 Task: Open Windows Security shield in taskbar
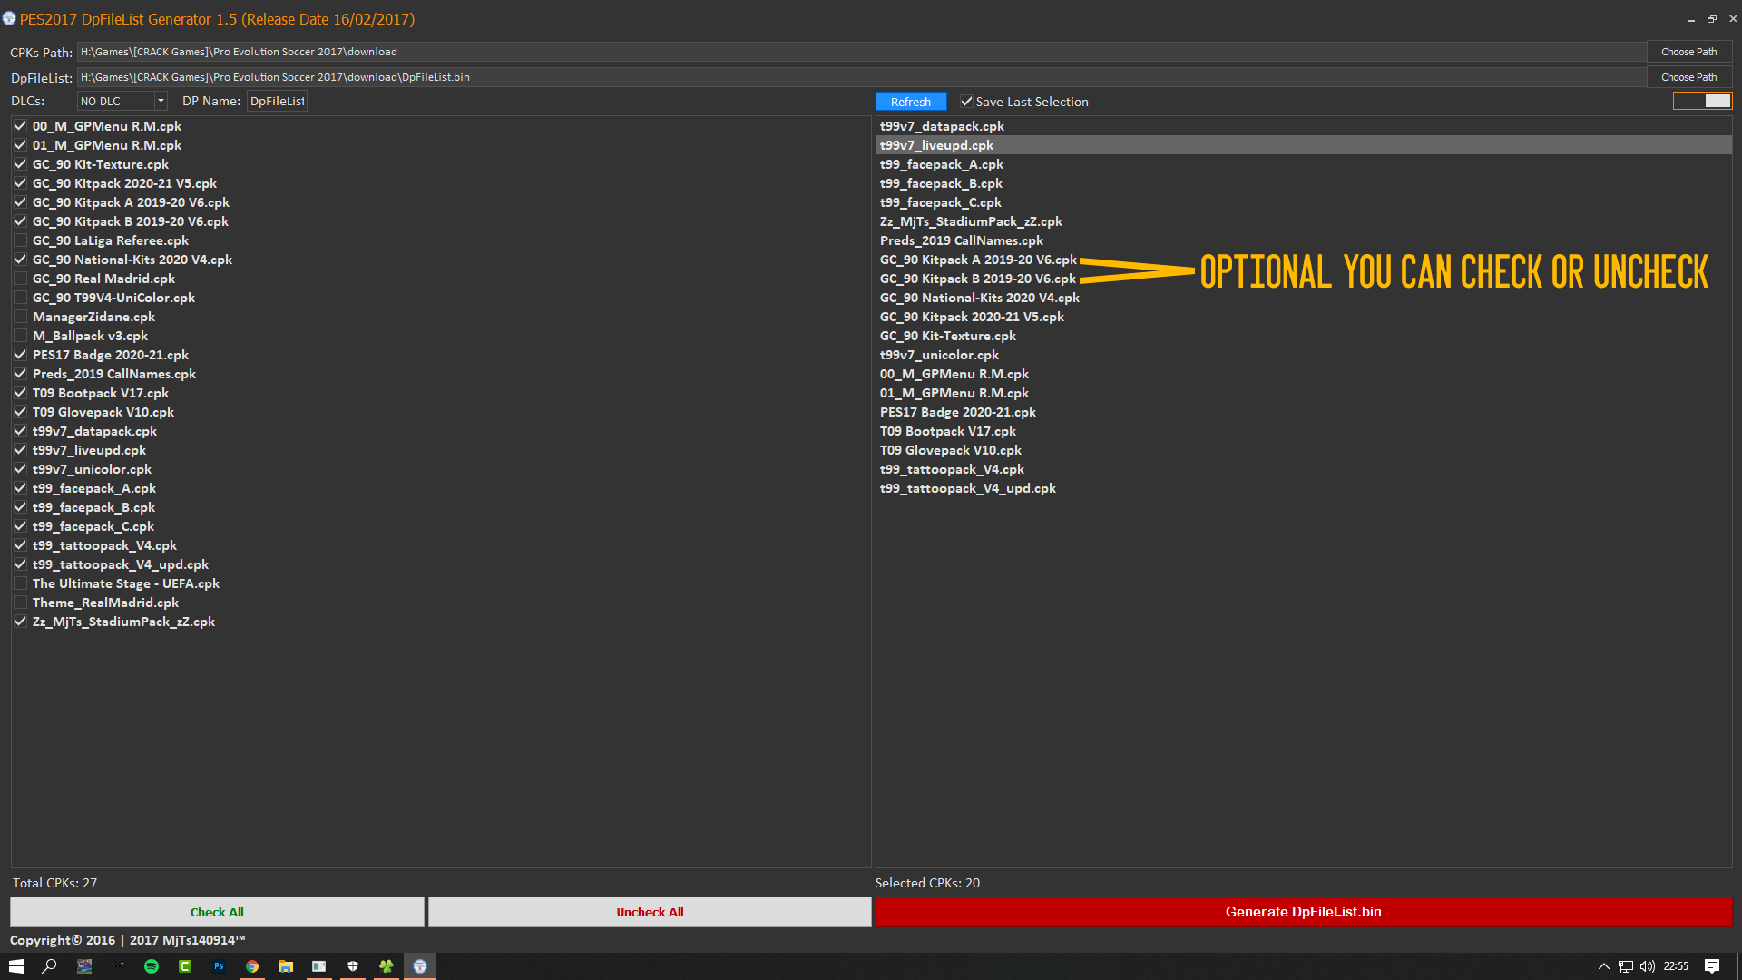click(353, 966)
